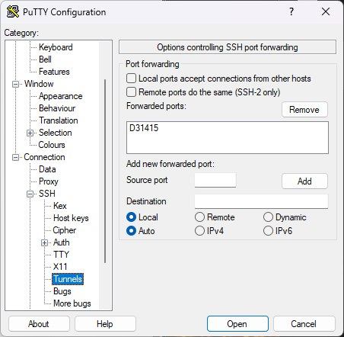Image resolution: width=344 pixels, height=337 pixels.
Task: Check Remote ports do the same option
Action: coord(131,92)
